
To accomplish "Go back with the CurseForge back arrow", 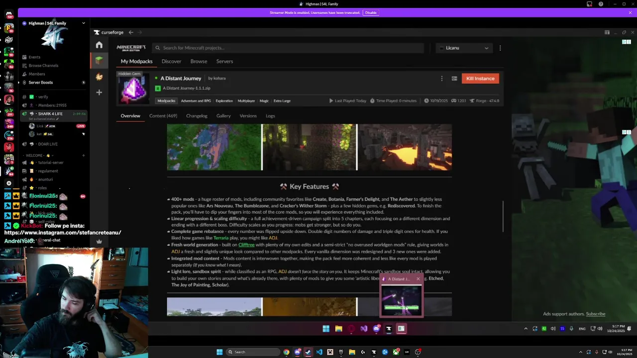I will pos(131,32).
